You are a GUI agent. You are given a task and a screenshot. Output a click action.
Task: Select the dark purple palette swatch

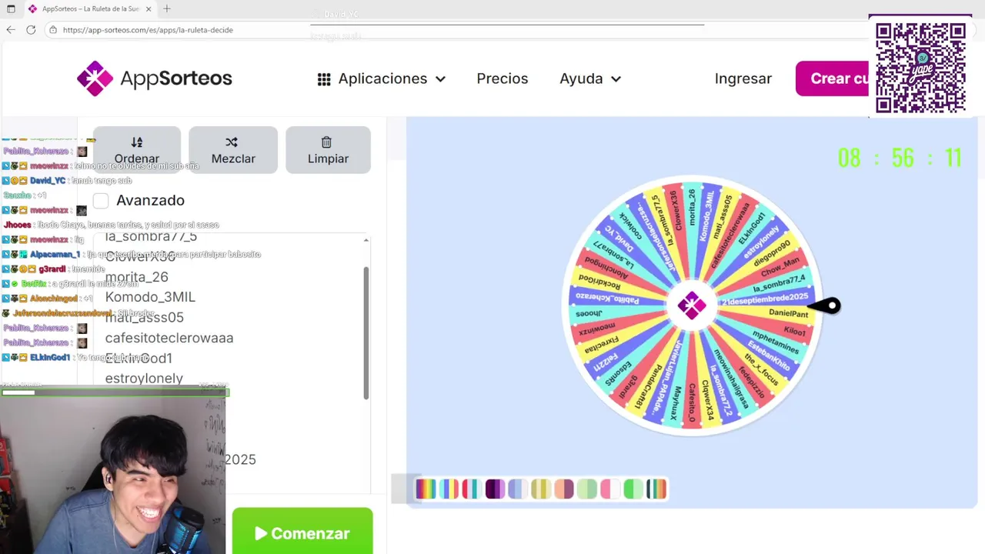[495, 489]
